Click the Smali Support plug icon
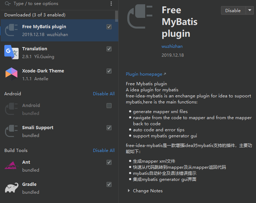Image resolution: width=256 pixels, height=203 pixels. [x=11, y=131]
